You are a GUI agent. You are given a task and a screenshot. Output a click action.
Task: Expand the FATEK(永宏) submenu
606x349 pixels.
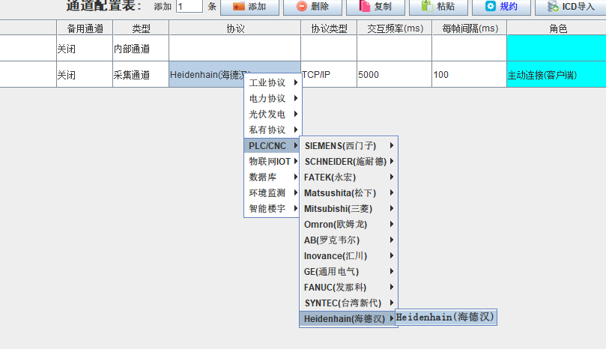click(348, 177)
